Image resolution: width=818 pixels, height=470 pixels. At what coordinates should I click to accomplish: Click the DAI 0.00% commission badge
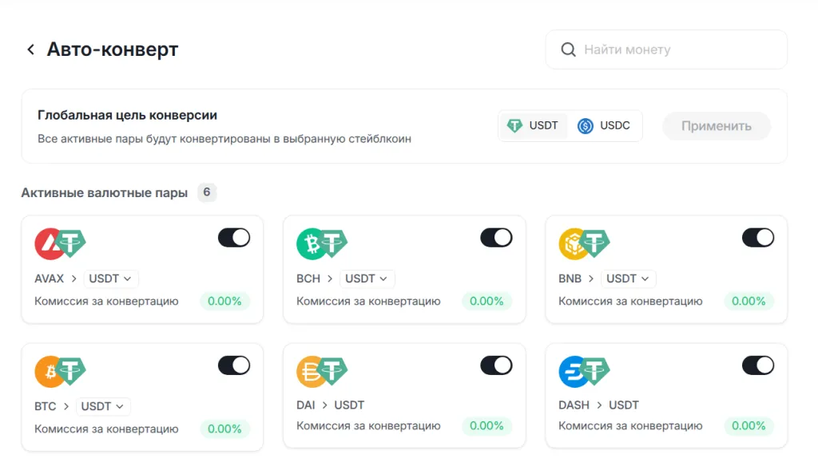pos(486,426)
